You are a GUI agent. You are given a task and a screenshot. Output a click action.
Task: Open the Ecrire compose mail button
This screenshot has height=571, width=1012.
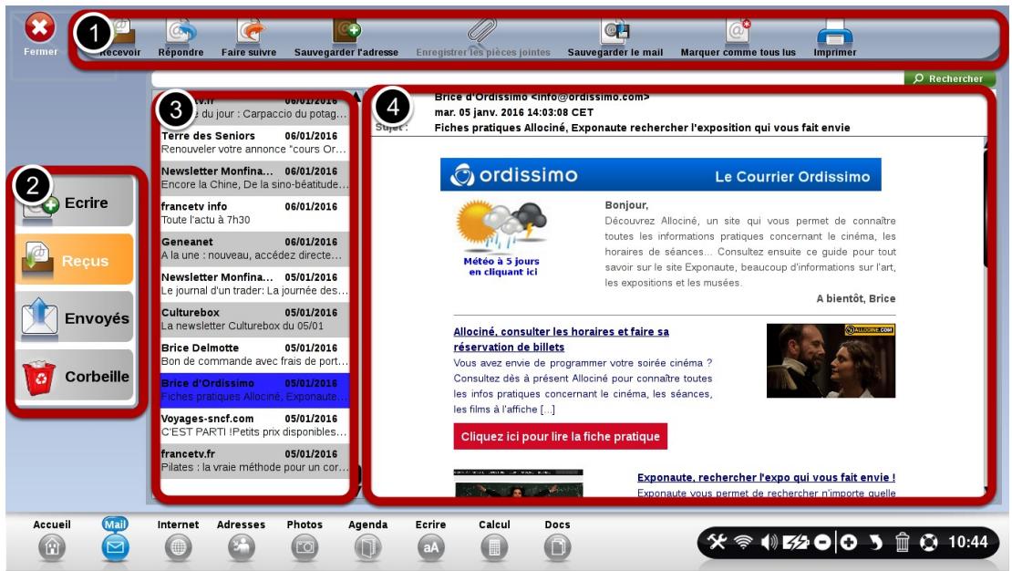[75, 202]
